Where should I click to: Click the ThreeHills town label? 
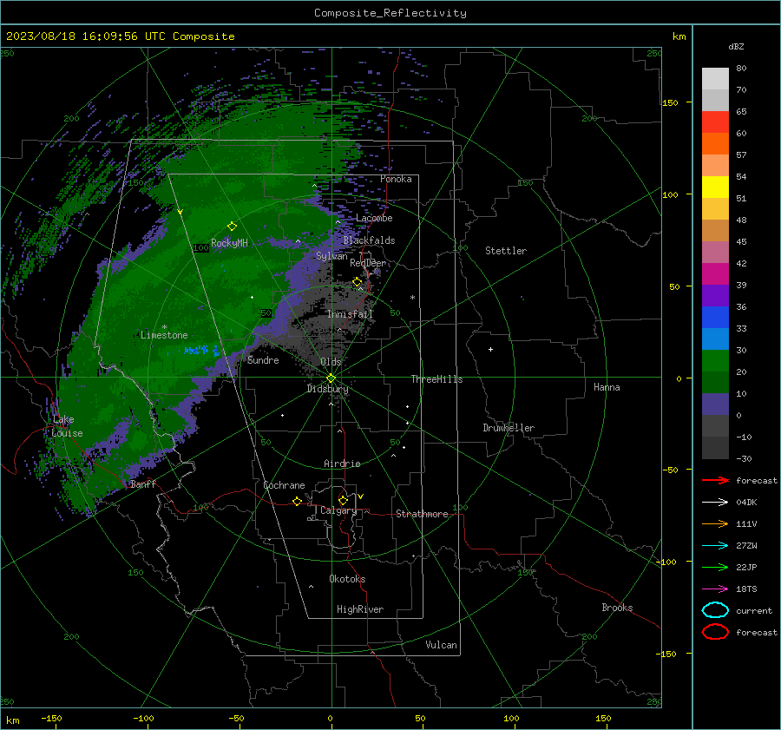click(436, 379)
